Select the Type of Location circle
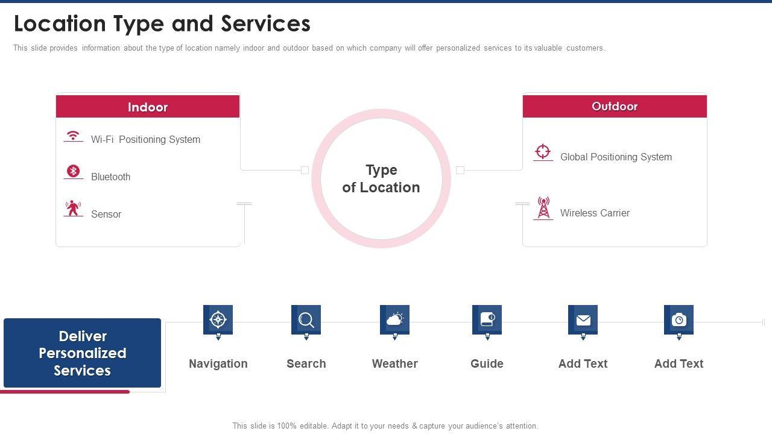This screenshot has height=434, width=772. [381, 178]
